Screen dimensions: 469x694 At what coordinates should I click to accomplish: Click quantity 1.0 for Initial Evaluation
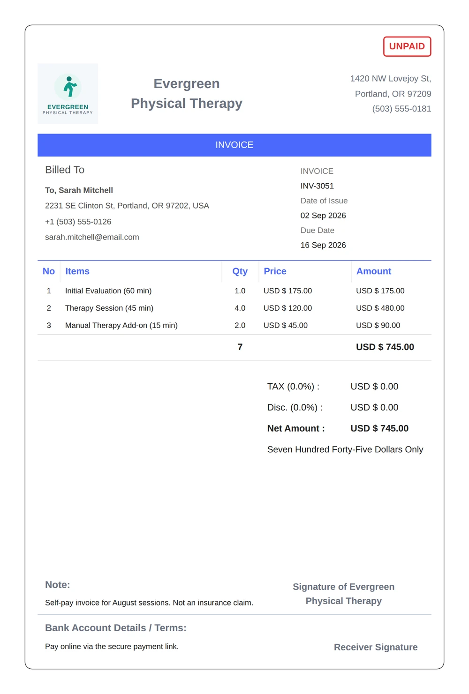pyautogui.click(x=240, y=291)
